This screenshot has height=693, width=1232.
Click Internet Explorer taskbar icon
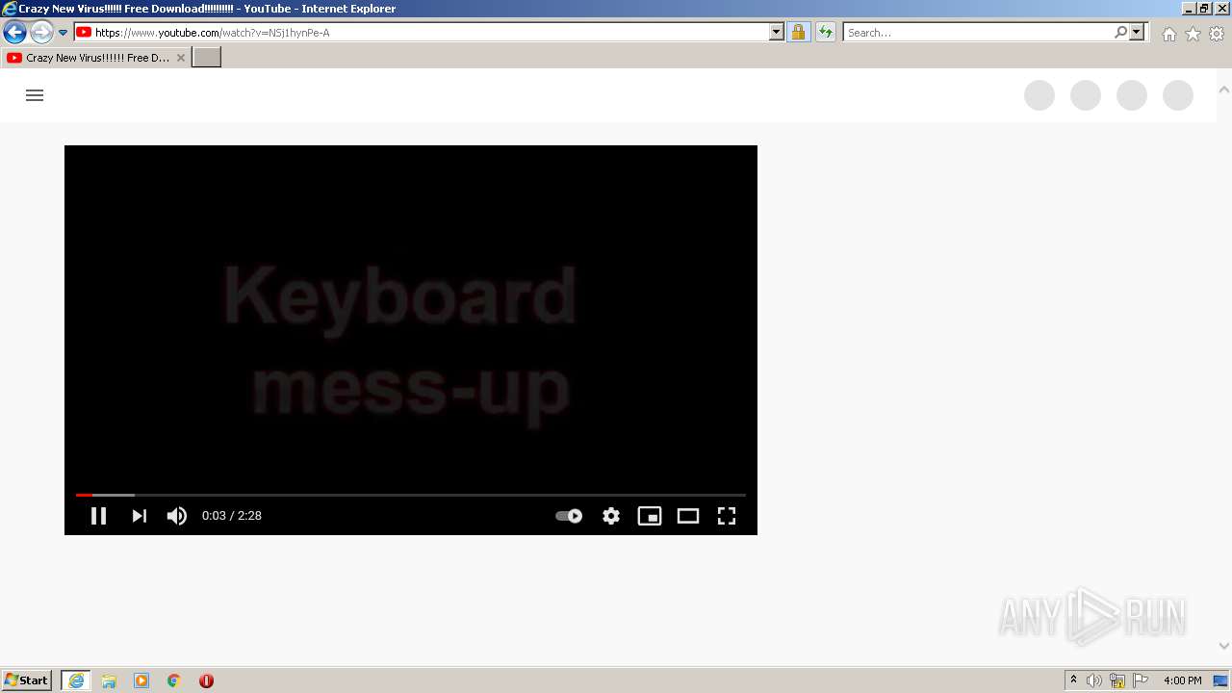click(76, 680)
